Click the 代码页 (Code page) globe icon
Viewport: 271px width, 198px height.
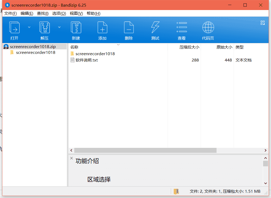tap(208, 27)
